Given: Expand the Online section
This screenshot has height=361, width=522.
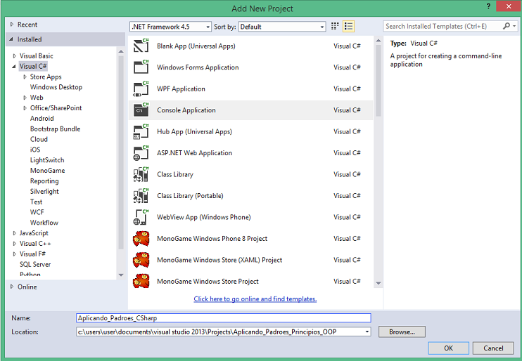Looking at the screenshot, I should (x=12, y=287).
